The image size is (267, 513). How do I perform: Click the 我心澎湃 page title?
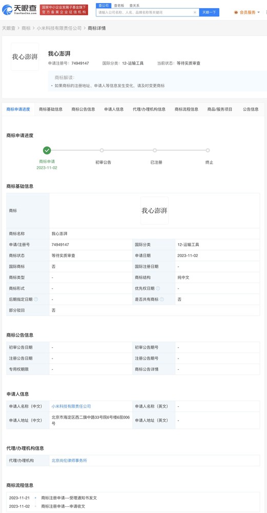(x=59, y=53)
